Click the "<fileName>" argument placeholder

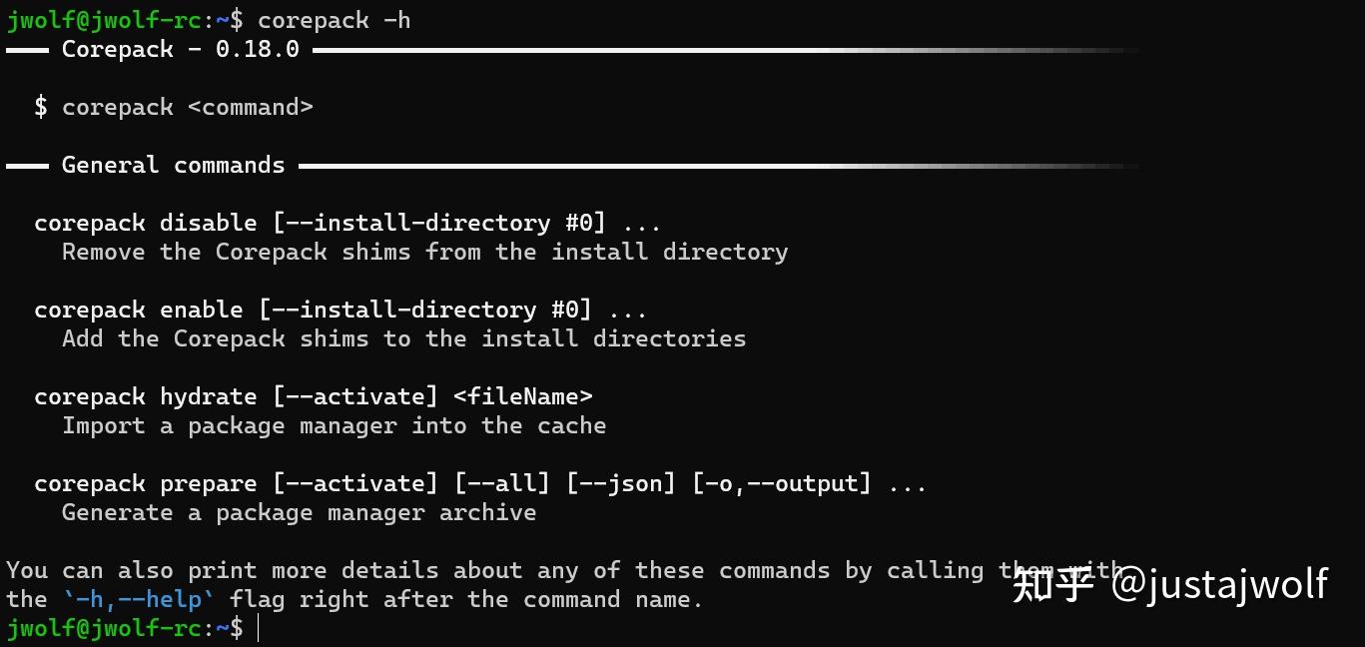pos(523,396)
